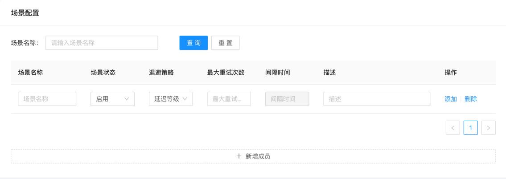The image size is (506, 179).
Task: Click the 描述 column header
Action: tap(329, 73)
